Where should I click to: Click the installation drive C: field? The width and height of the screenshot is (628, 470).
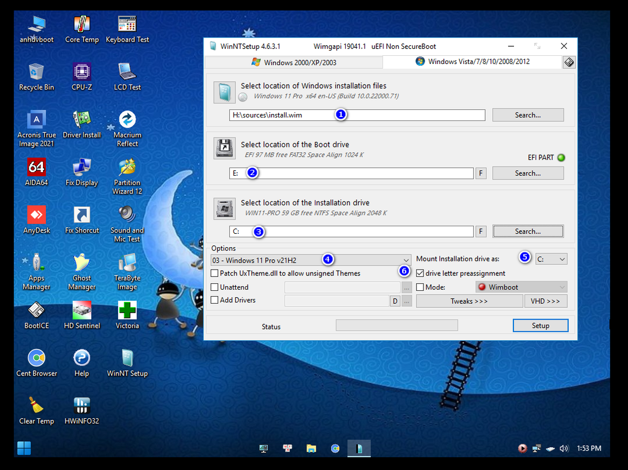[351, 231]
